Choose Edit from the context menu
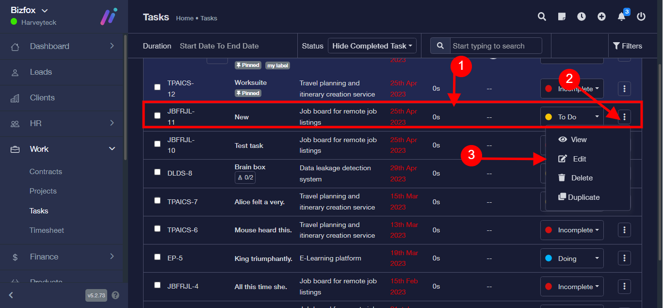Screen dimensions: 663x308 (x=579, y=159)
